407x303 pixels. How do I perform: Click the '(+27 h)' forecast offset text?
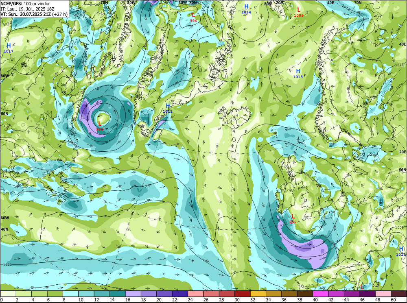60,14
